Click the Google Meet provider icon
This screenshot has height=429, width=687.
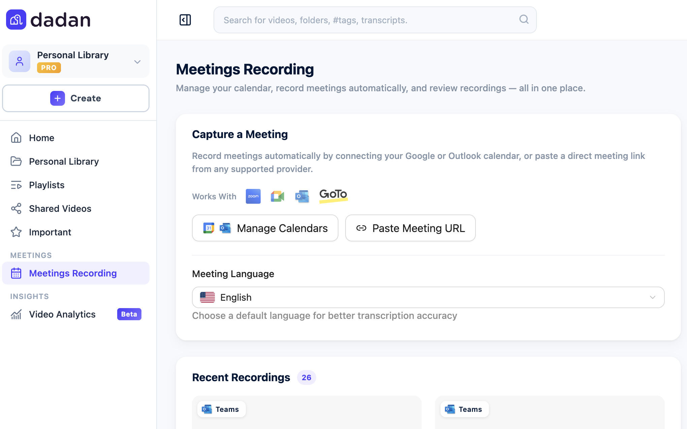(277, 196)
